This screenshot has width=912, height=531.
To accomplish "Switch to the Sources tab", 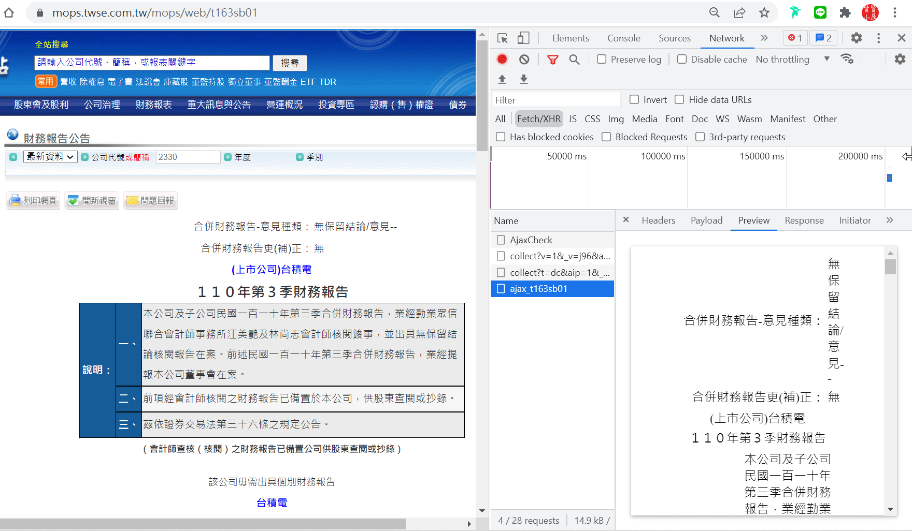I will (675, 38).
